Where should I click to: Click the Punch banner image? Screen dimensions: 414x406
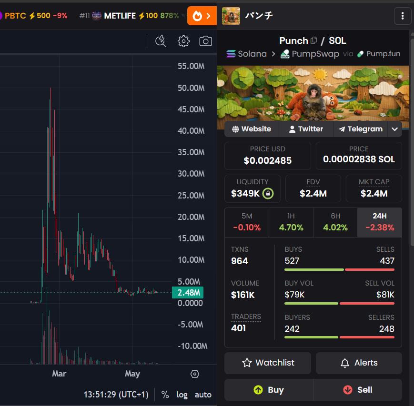pyautogui.click(x=313, y=98)
